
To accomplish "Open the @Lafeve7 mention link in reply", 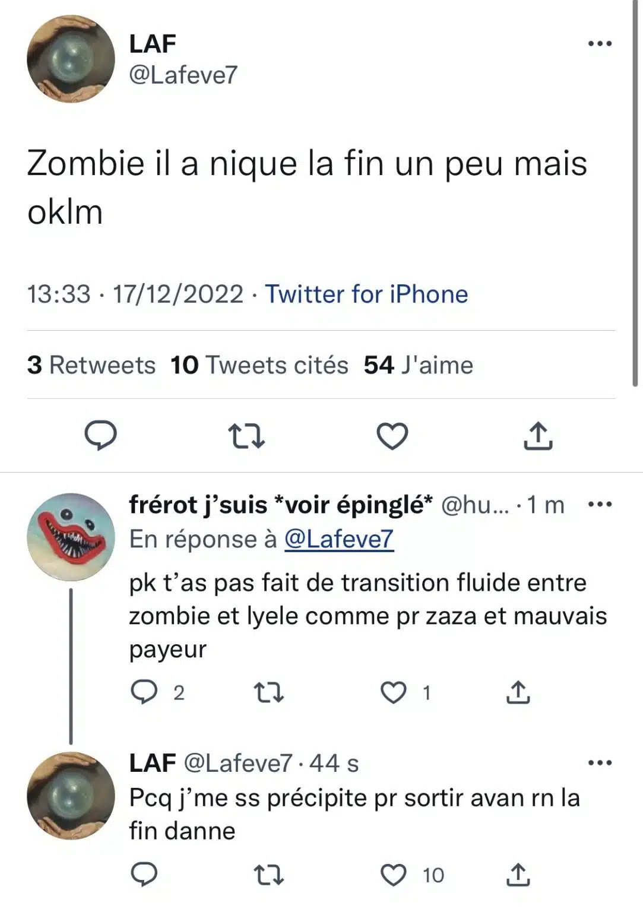I will pos(339,539).
